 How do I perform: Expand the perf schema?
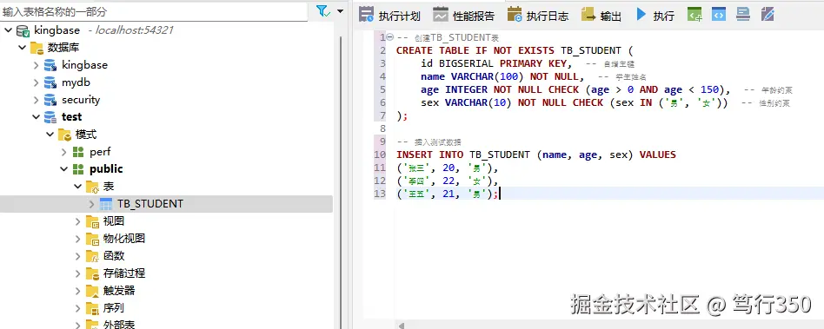tap(64, 152)
